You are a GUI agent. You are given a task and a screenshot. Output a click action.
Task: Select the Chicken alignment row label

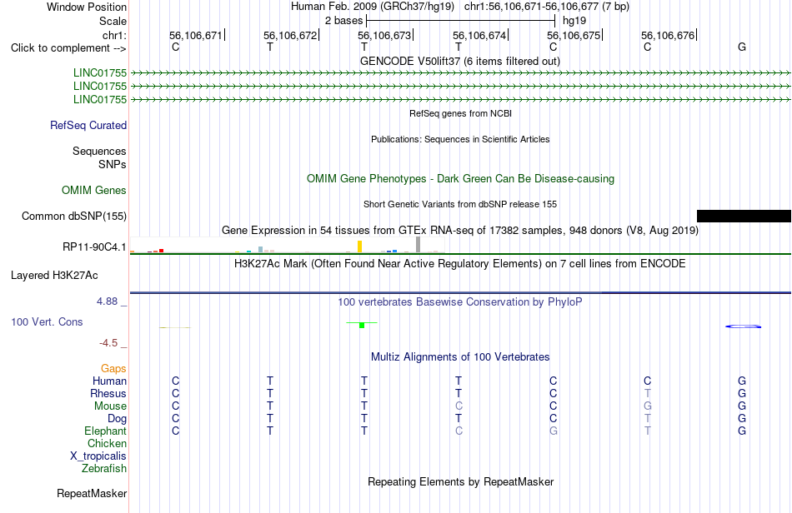point(107,443)
